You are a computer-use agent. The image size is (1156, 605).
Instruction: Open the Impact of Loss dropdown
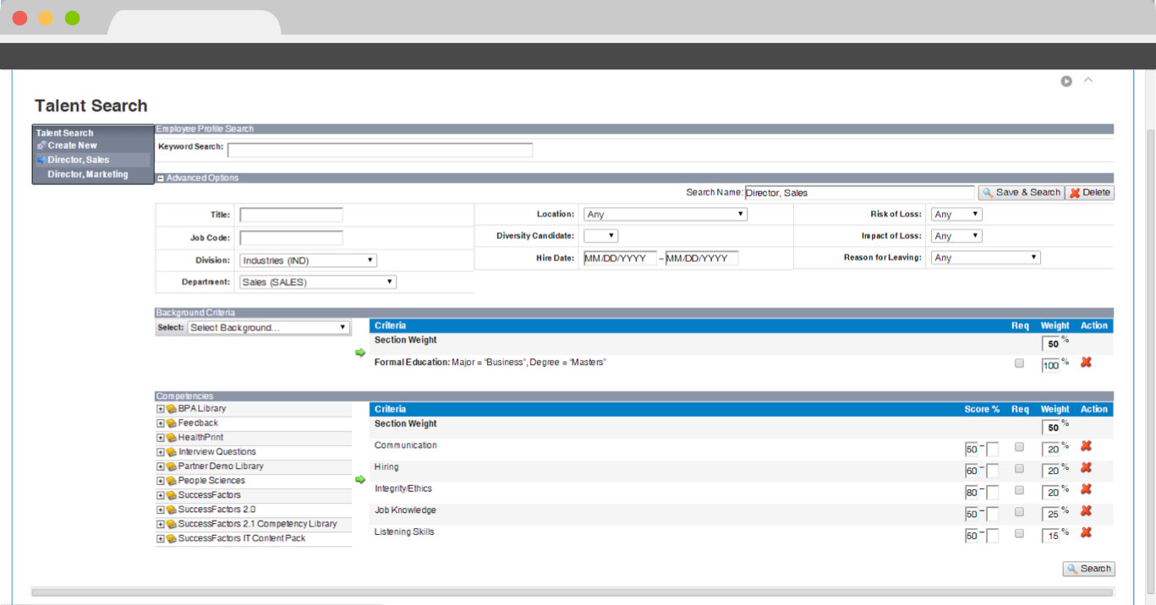click(956, 236)
